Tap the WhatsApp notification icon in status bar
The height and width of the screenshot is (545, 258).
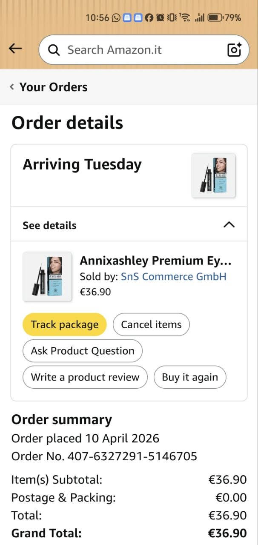[116, 17]
